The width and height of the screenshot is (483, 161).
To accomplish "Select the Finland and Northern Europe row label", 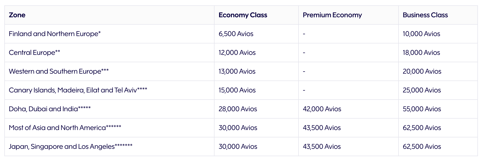I will 55,34.
